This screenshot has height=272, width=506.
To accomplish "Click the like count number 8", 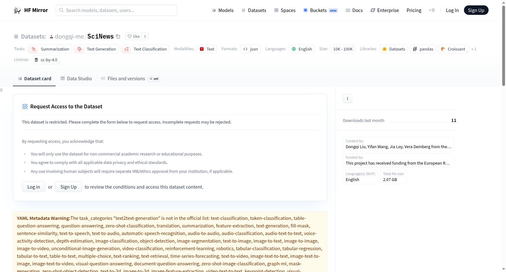I will (x=145, y=36).
